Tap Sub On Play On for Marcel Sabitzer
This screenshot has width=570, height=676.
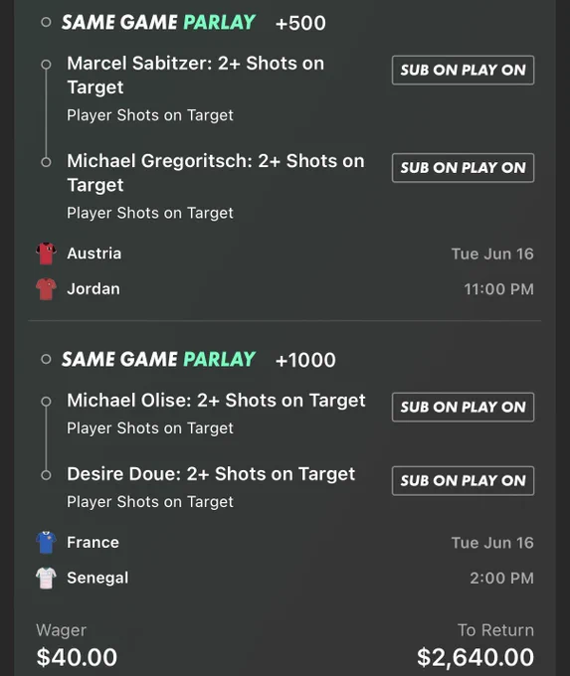[463, 70]
